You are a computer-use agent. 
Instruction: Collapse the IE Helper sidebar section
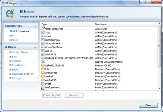[x=35, y=47]
